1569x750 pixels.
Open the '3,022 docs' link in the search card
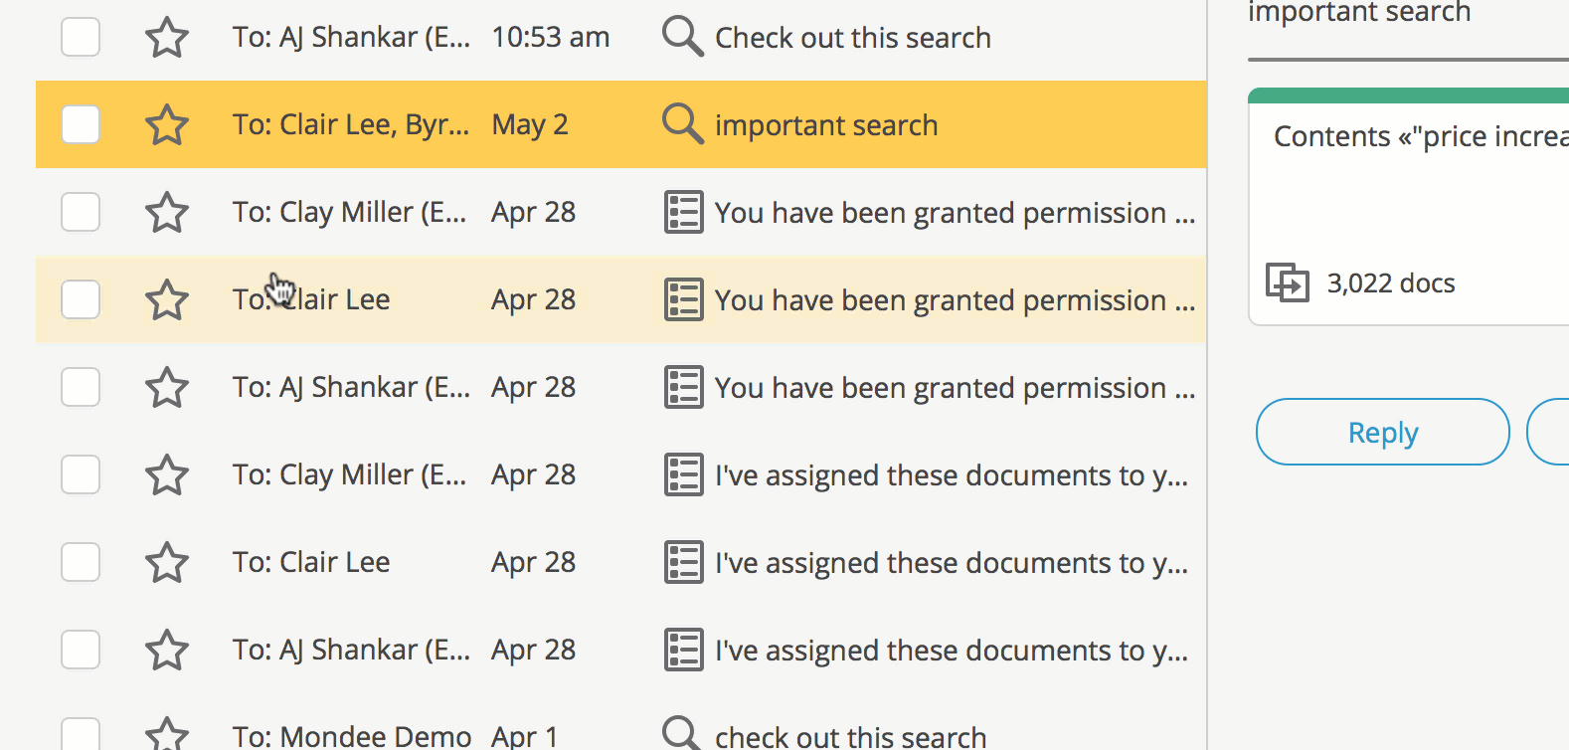(x=1391, y=283)
